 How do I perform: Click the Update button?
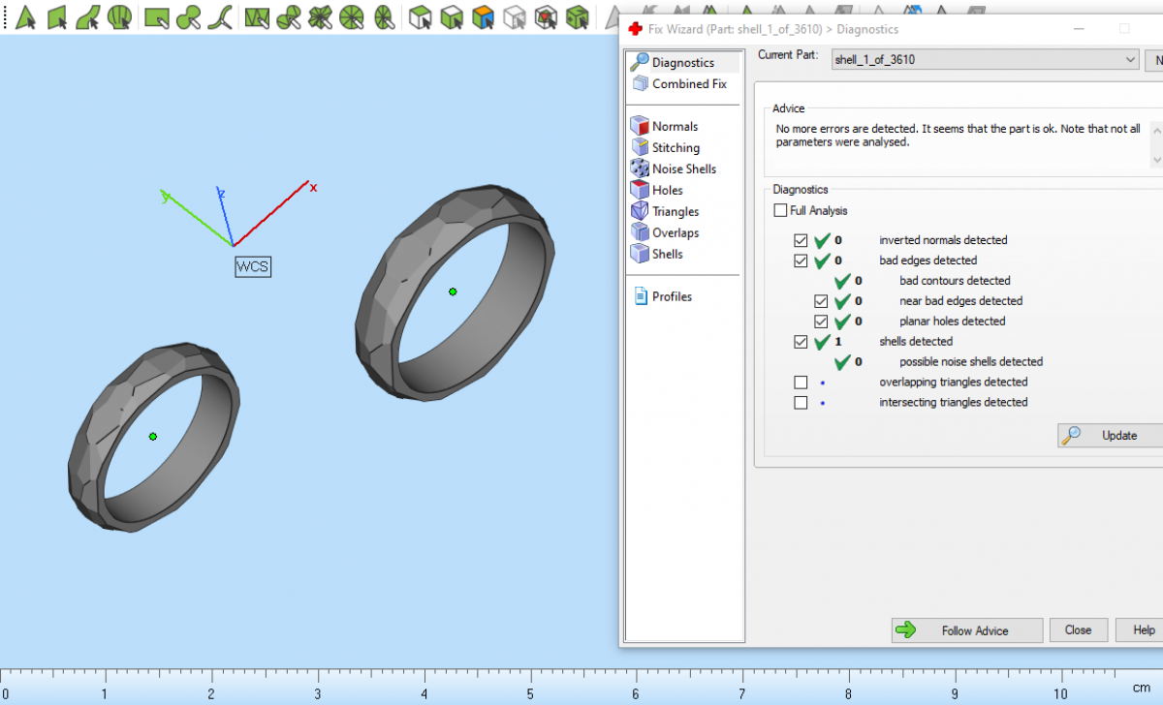click(1110, 436)
